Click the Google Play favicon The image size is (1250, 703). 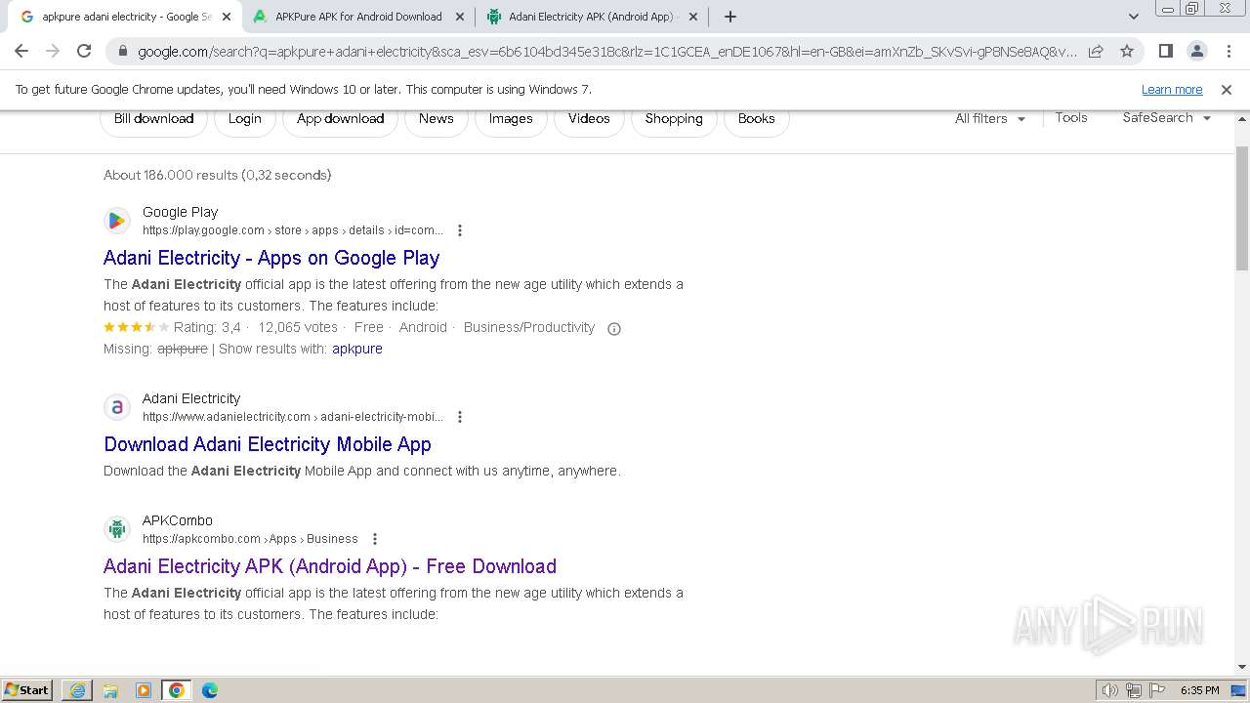117,221
